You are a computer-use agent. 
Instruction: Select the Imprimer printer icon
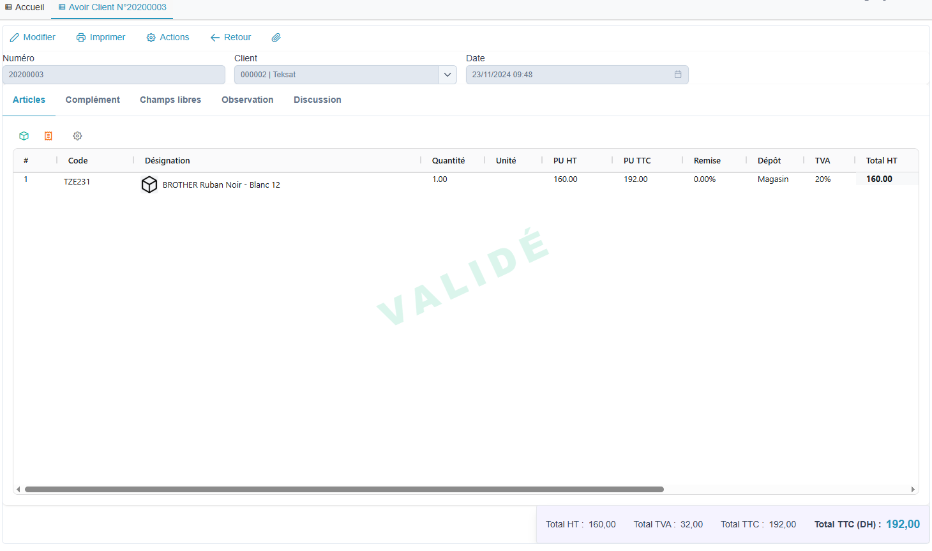(80, 37)
